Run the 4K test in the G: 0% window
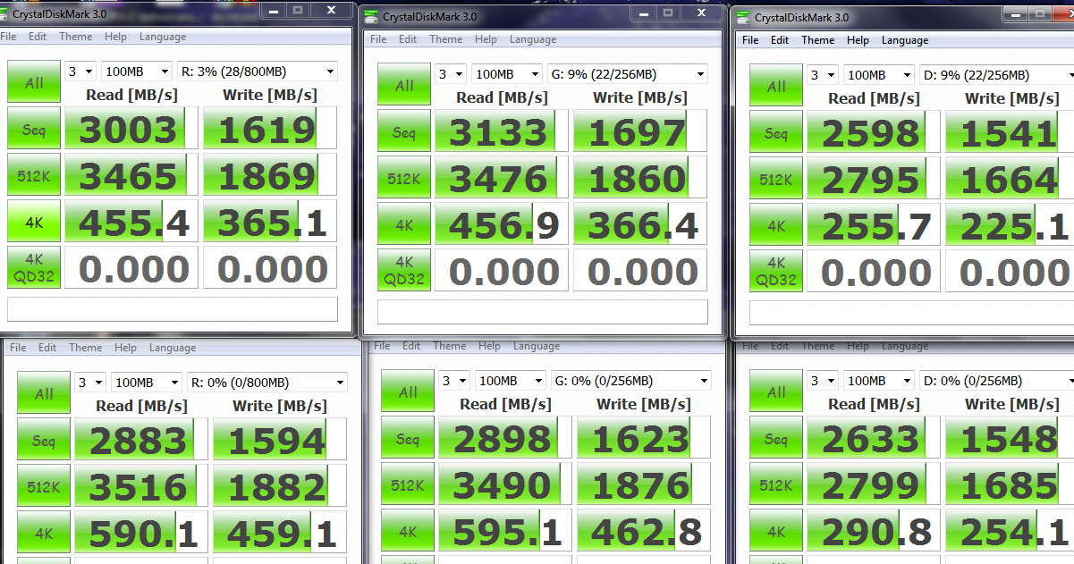Image resolution: width=1074 pixels, height=564 pixels. [x=408, y=532]
